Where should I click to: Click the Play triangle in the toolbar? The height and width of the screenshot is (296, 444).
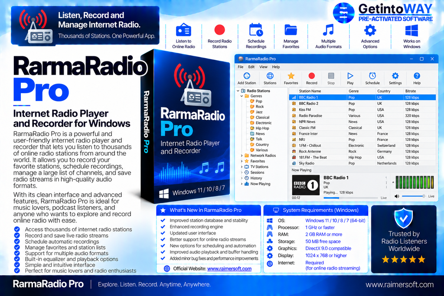[350, 76]
